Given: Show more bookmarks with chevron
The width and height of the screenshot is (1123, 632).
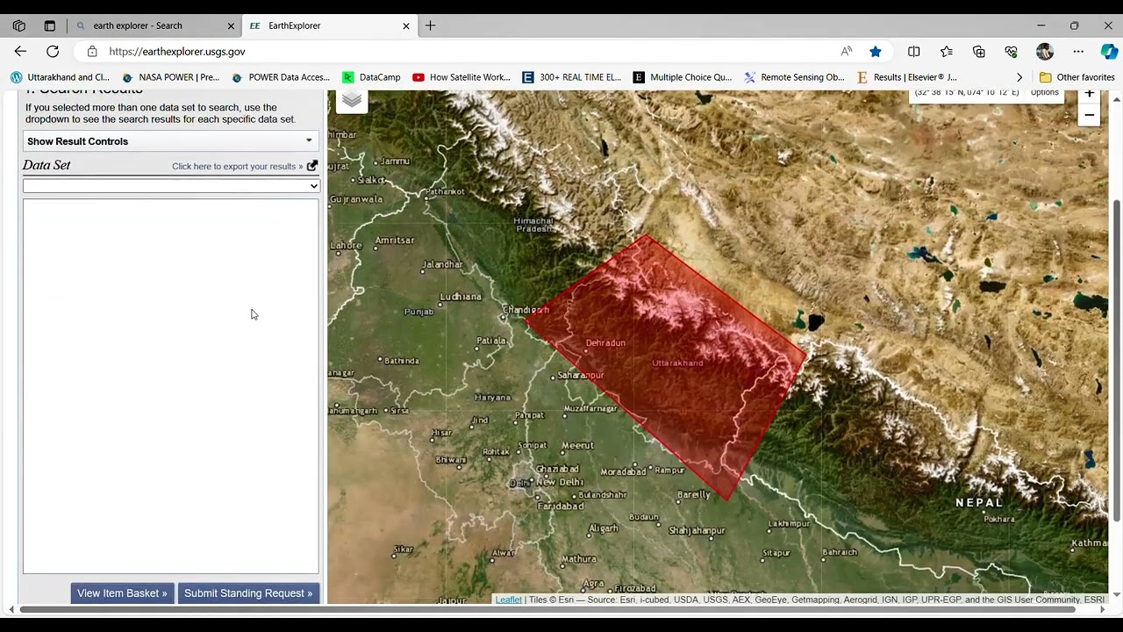Looking at the screenshot, I should point(1019,77).
